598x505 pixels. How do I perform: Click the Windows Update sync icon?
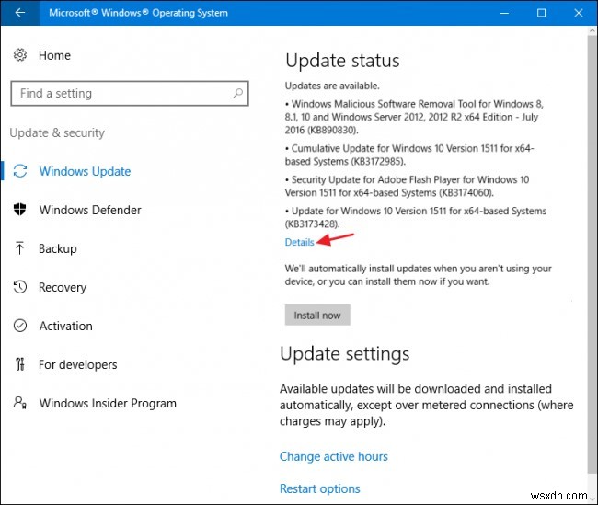pos(20,171)
